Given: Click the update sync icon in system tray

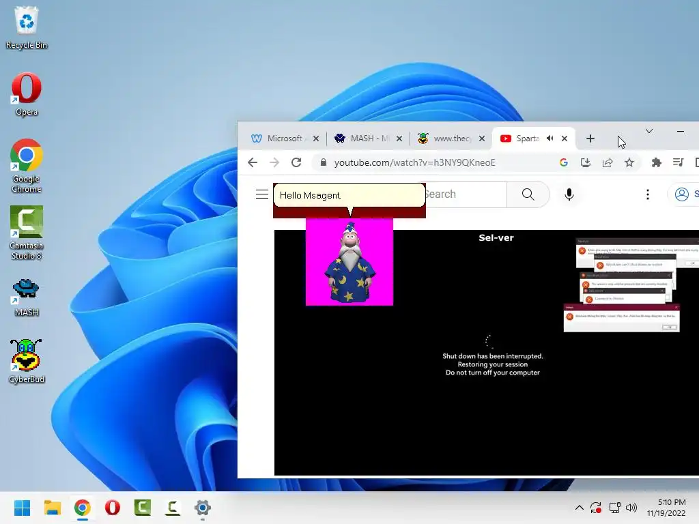Looking at the screenshot, I should (x=596, y=508).
